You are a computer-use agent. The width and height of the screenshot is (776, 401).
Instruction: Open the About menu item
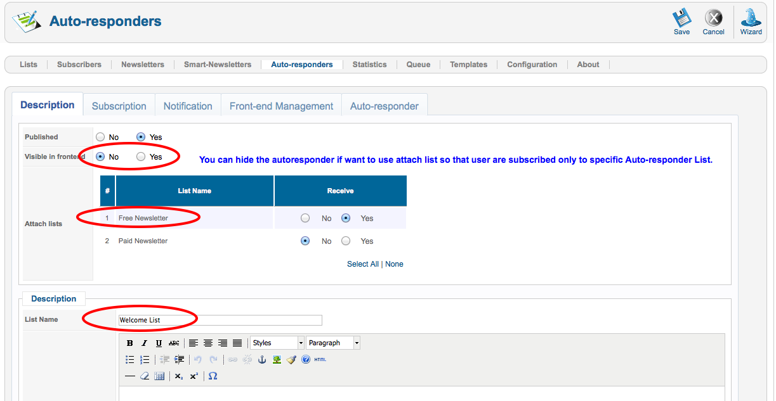pyautogui.click(x=588, y=65)
